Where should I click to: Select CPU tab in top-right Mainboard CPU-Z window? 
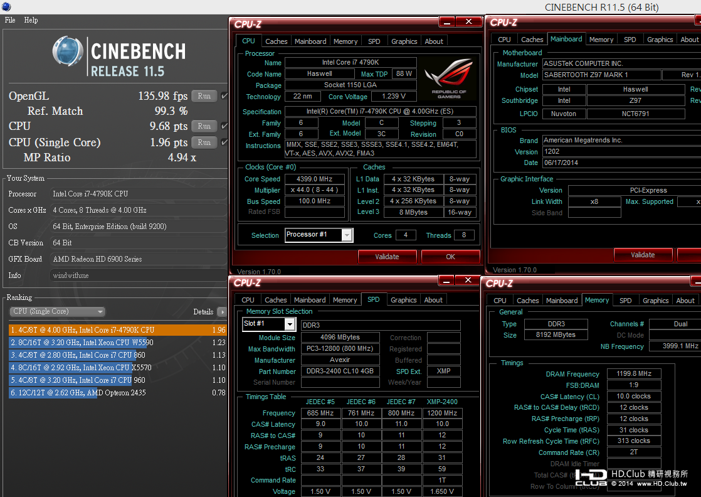(504, 40)
